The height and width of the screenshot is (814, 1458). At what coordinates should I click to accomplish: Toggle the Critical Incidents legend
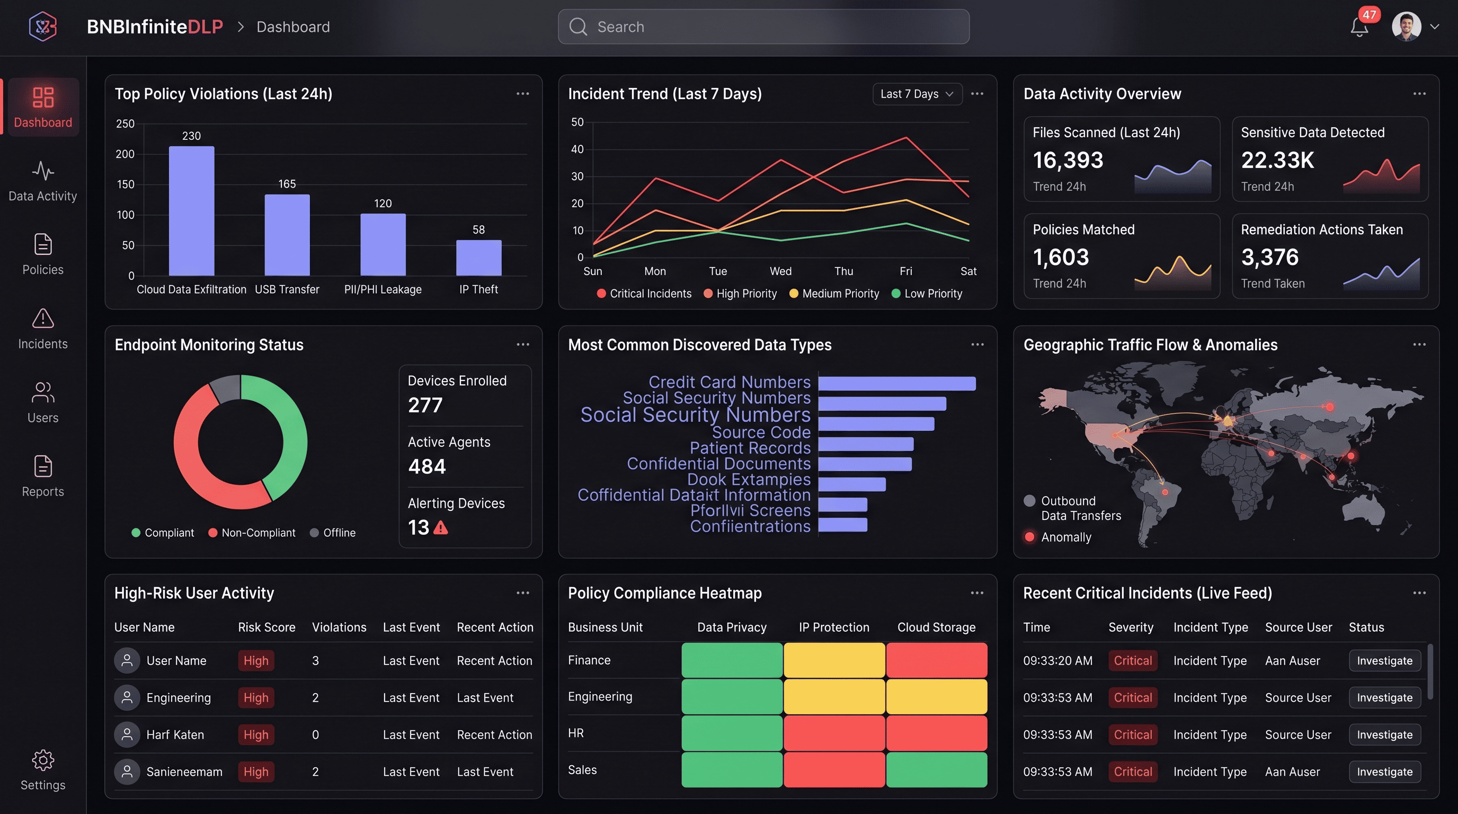pos(644,293)
